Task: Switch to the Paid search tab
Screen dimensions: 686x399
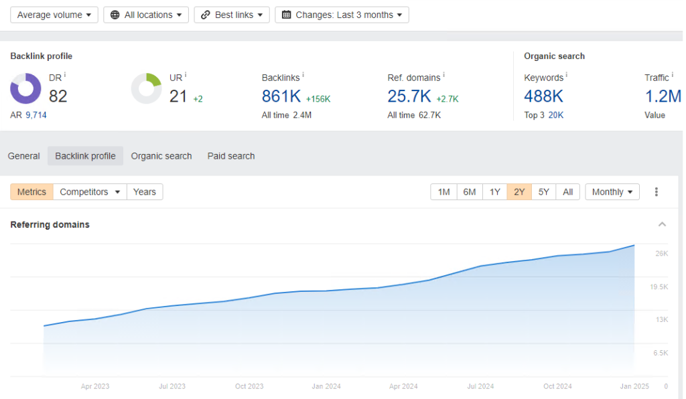Action: [231, 156]
